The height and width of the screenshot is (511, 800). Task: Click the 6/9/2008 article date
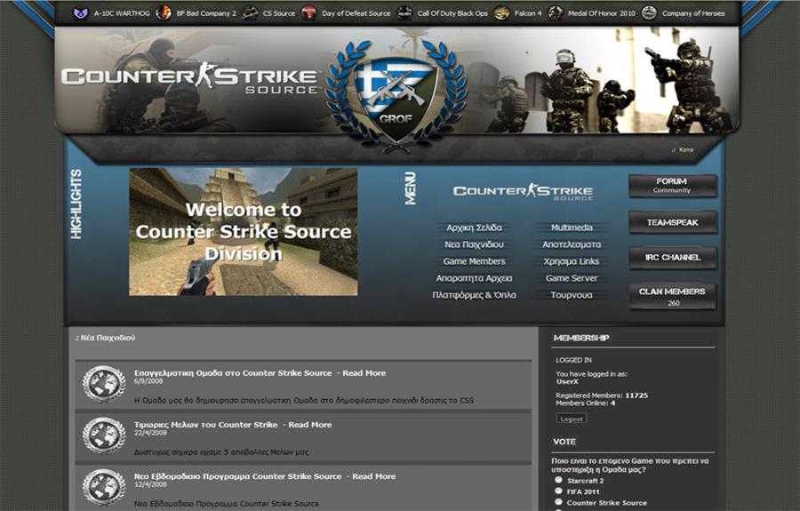point(148,381)
